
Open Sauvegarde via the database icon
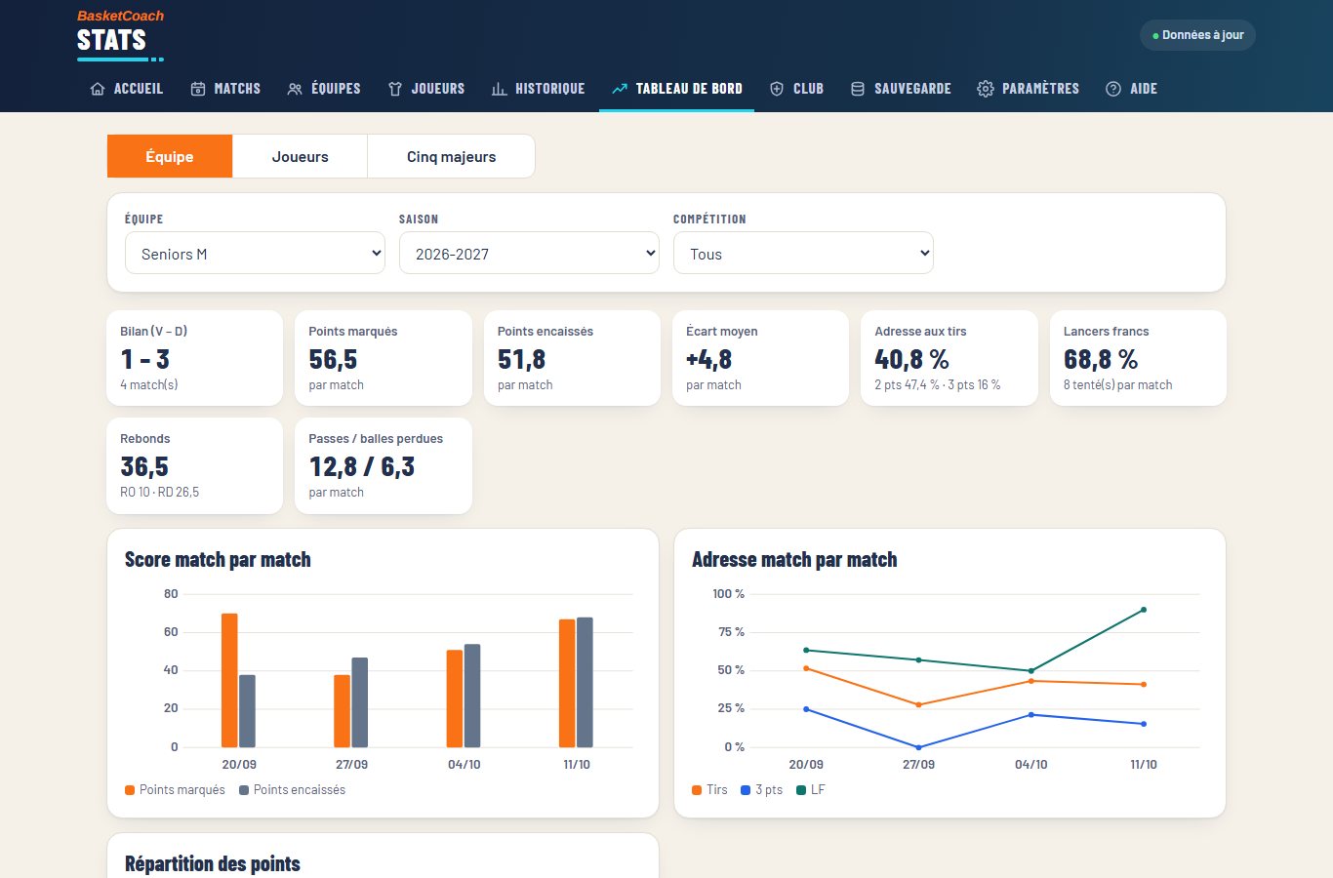click(858, 89)
